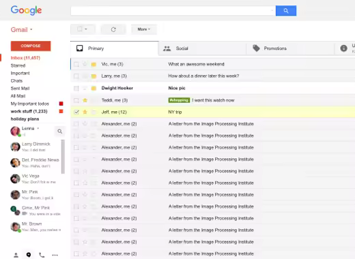The image size is (355, 259).
Task: Select checkbox for Teddi's watch email
Action: (x=76, y=100)
